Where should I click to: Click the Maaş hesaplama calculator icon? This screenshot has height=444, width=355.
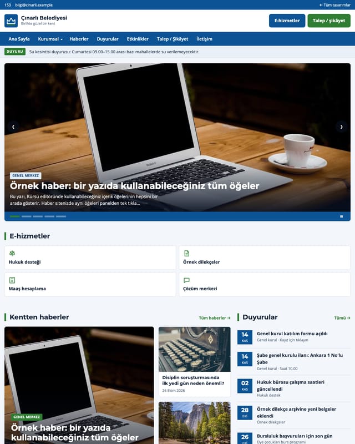tap(12, 280)
